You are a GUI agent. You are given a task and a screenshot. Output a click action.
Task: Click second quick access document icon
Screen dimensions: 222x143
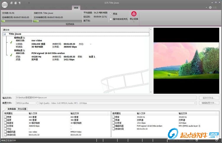(x=16, y=3)
